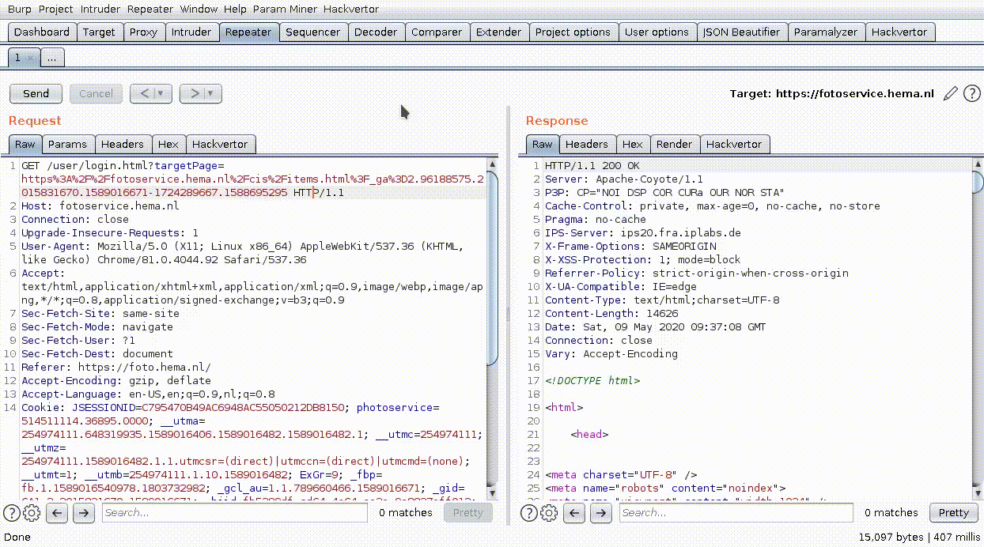Click the HTTP/1.1 200 OK response line
Image resolution: width=984 pixels, height=547 pixels.
click(x=592, y=165)
